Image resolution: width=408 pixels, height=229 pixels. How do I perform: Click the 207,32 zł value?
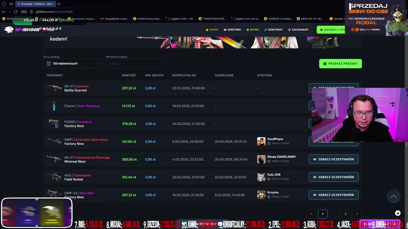[x=129, y=88]
